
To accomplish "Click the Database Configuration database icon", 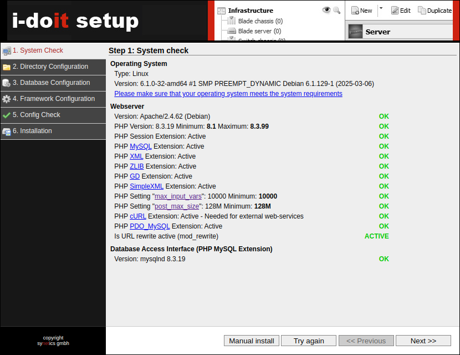I will (x=7, y=83).
